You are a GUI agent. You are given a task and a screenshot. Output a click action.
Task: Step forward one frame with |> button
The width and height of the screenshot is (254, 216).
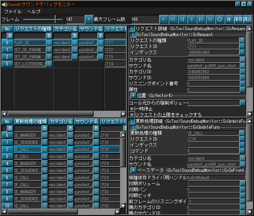pyautogui.click(x=201, y=19)
